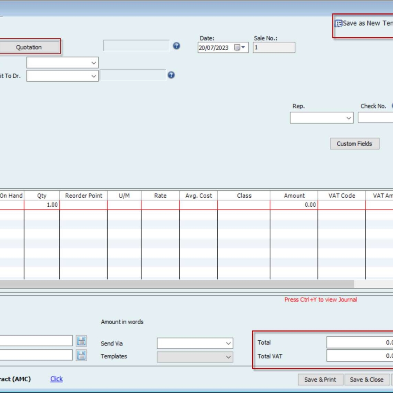Image resolution: width=393 pixels, height=393 pixels.
Task: Open the Send Via dropdown
Action: tap(195, 343)
